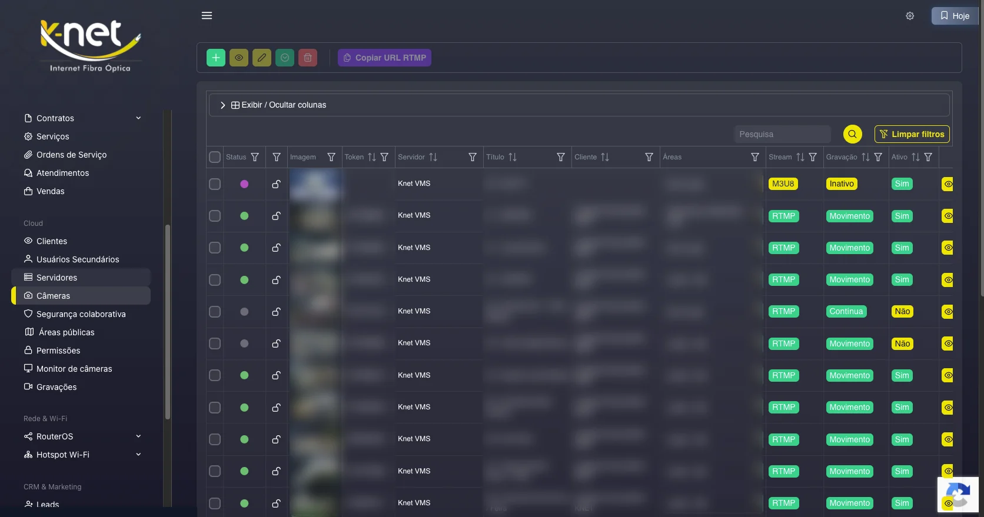
Task: Click Limpar filtros button
Action: point(912,134)
